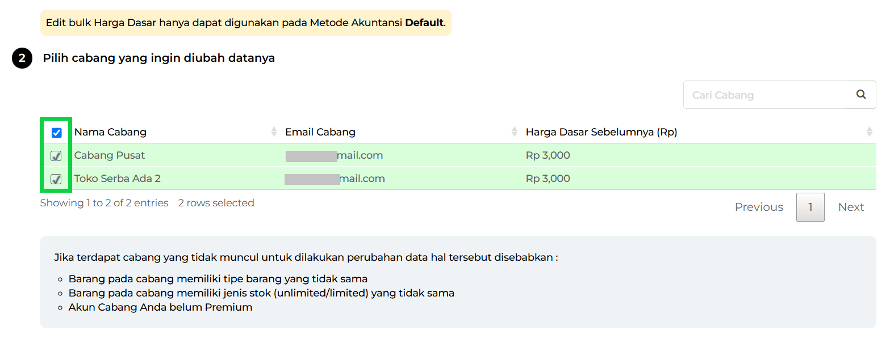Click the step 2 number badge

point(22,58)
